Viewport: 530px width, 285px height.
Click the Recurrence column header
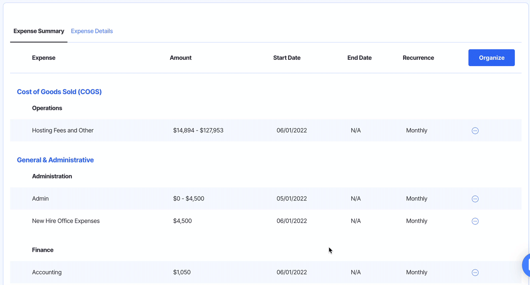418,58
